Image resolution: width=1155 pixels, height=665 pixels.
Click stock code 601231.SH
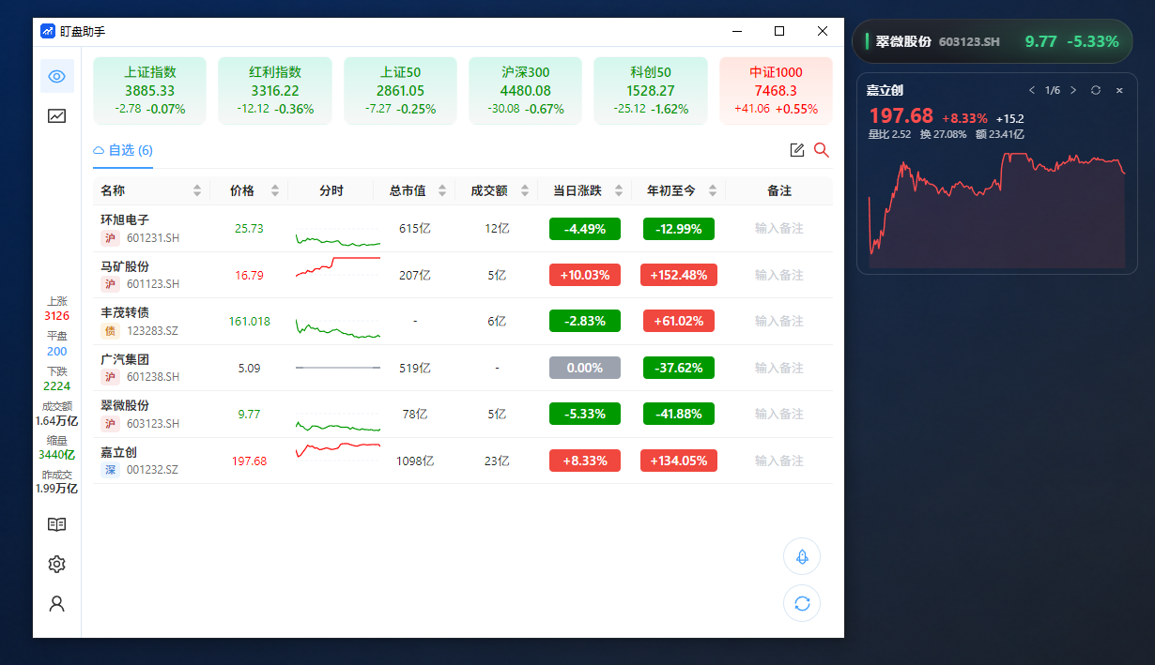pyautogui.click(x=153, y=238)
